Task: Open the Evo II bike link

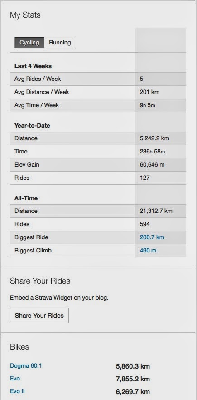Action: (x=17, y=391)
